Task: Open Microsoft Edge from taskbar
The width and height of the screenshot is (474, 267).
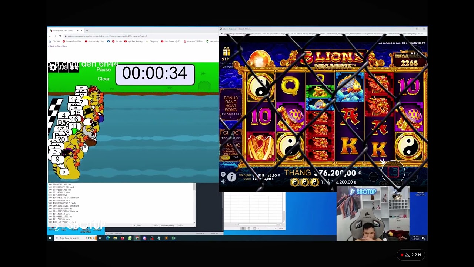Action: 107,238
